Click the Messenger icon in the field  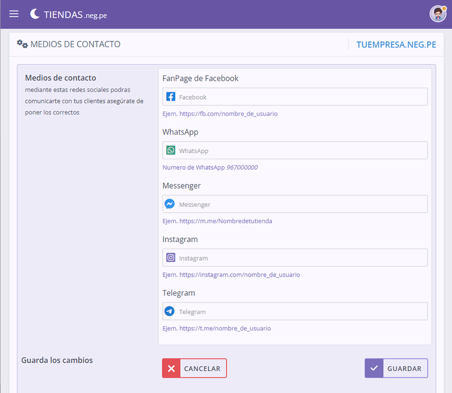169,204
